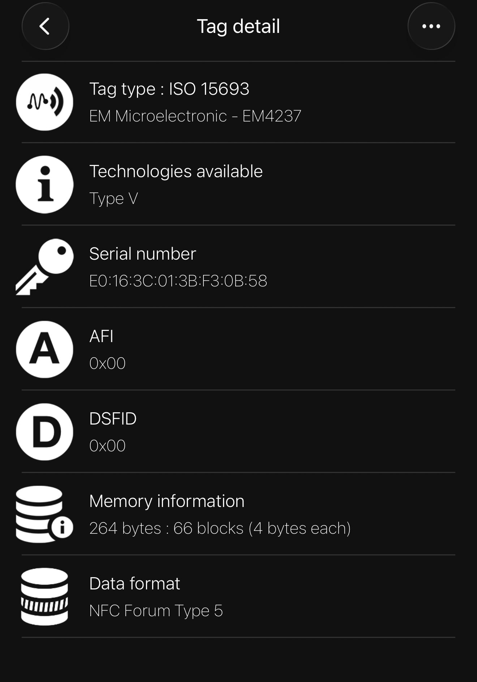Open the AFI entry
This screenshot has width=477, height=682.
click(x=239, y=349)
